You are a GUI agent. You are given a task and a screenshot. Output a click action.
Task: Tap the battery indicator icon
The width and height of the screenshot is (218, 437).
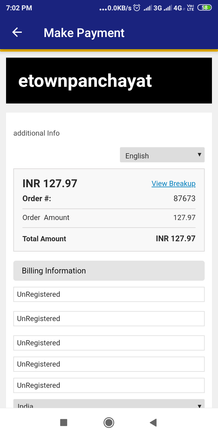click(205, 8)
